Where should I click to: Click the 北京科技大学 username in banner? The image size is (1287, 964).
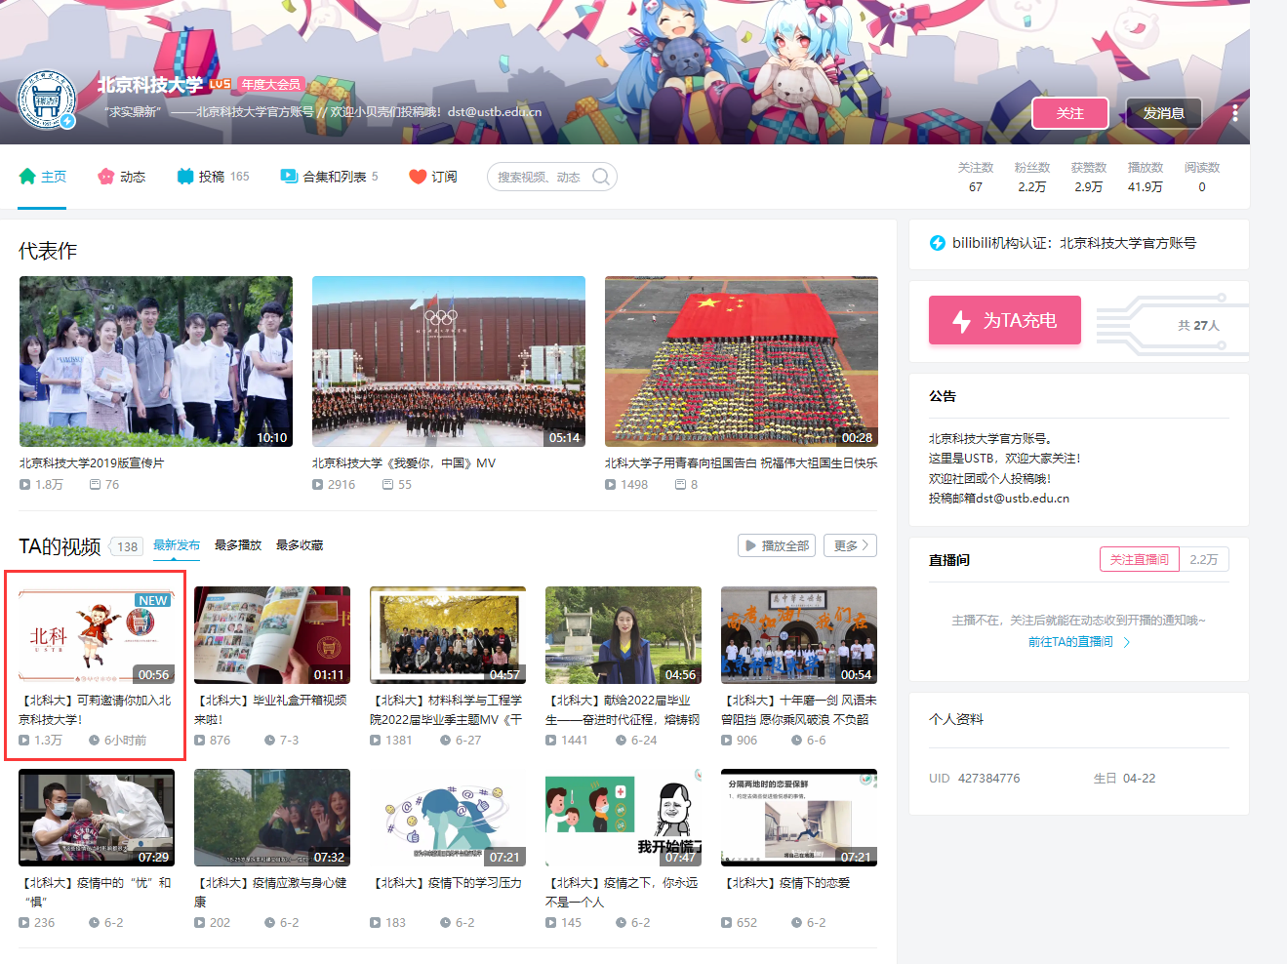point(150,85)
